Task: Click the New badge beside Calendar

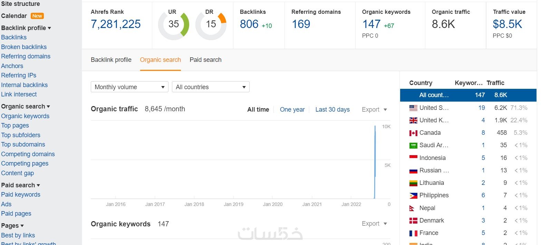Action: click(37, 16)
